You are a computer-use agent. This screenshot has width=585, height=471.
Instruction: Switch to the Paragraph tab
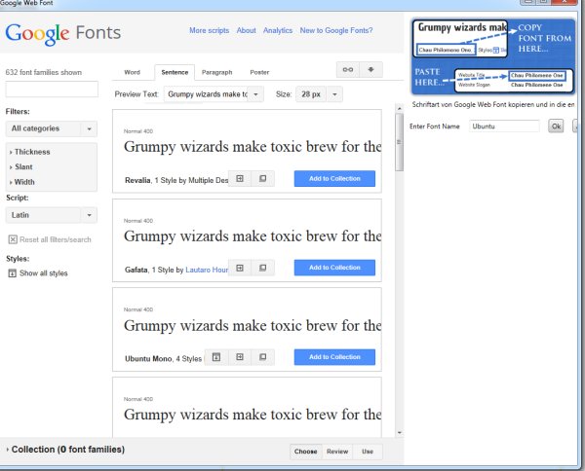pos(216,72)
